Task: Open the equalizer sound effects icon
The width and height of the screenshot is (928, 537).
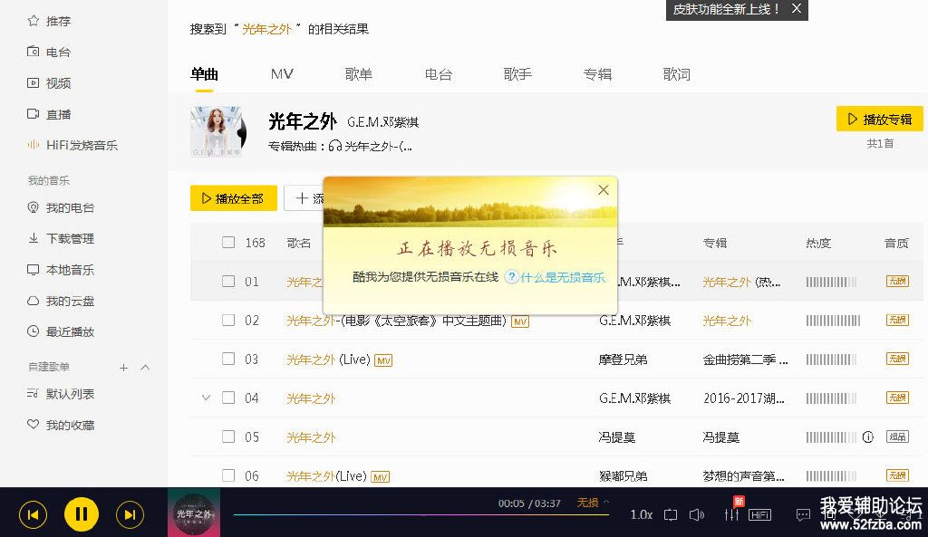Action: 731,514
